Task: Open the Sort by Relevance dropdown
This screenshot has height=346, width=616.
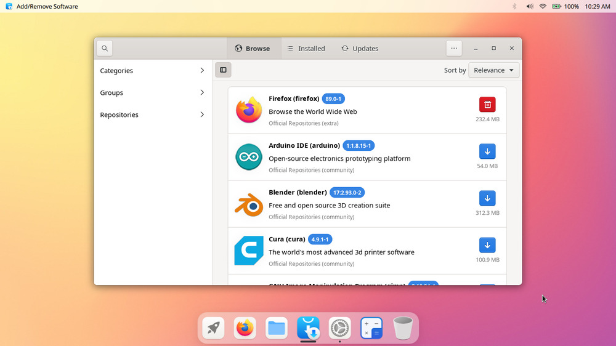Action: [x=493, y=70]
